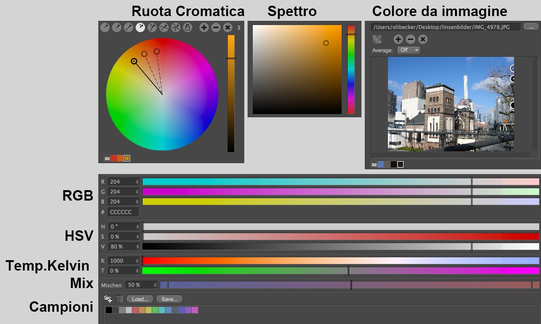541x324 pixels.
Task: Pick the red swatch in Campioni row
Action: coord(135,310)
